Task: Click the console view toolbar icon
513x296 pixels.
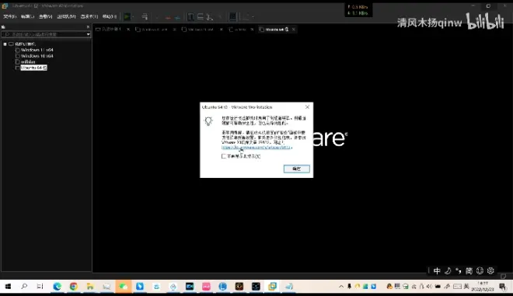Action: click(232, 16)
